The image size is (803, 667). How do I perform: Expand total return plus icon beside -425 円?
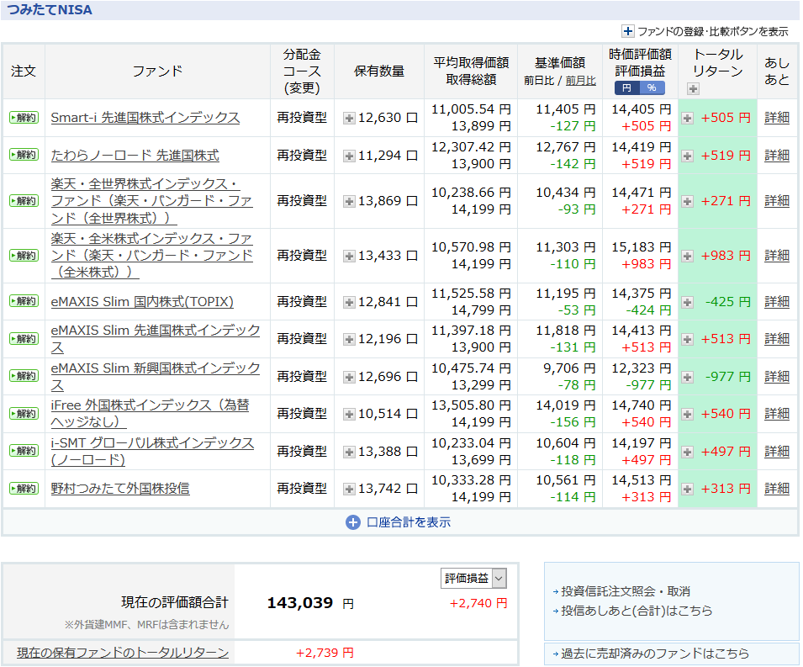pos(687,302)
